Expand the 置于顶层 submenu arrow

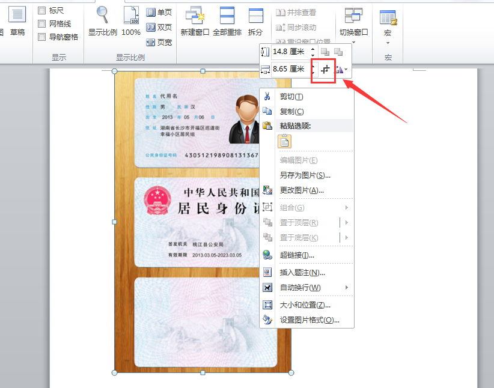(x=347, y=223)
